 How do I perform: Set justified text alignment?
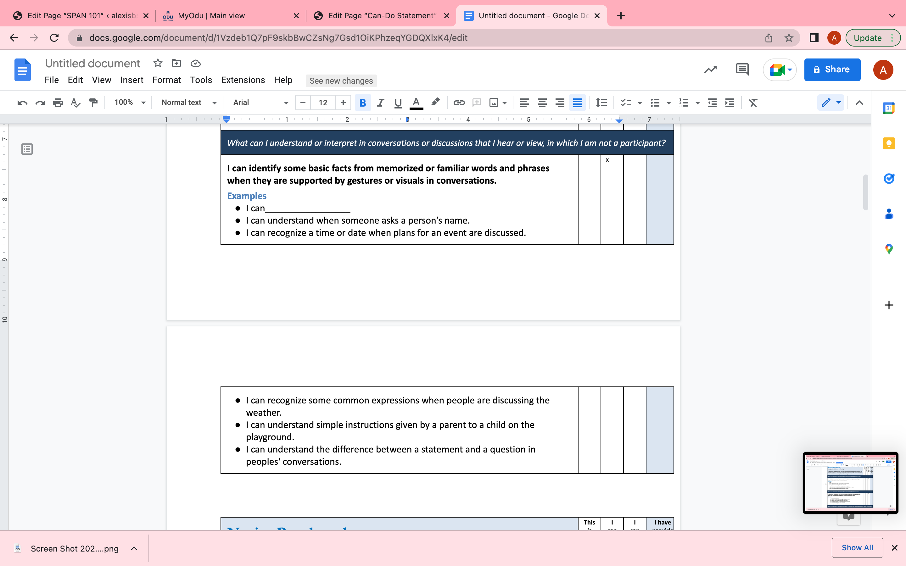[x=577, y=103]
